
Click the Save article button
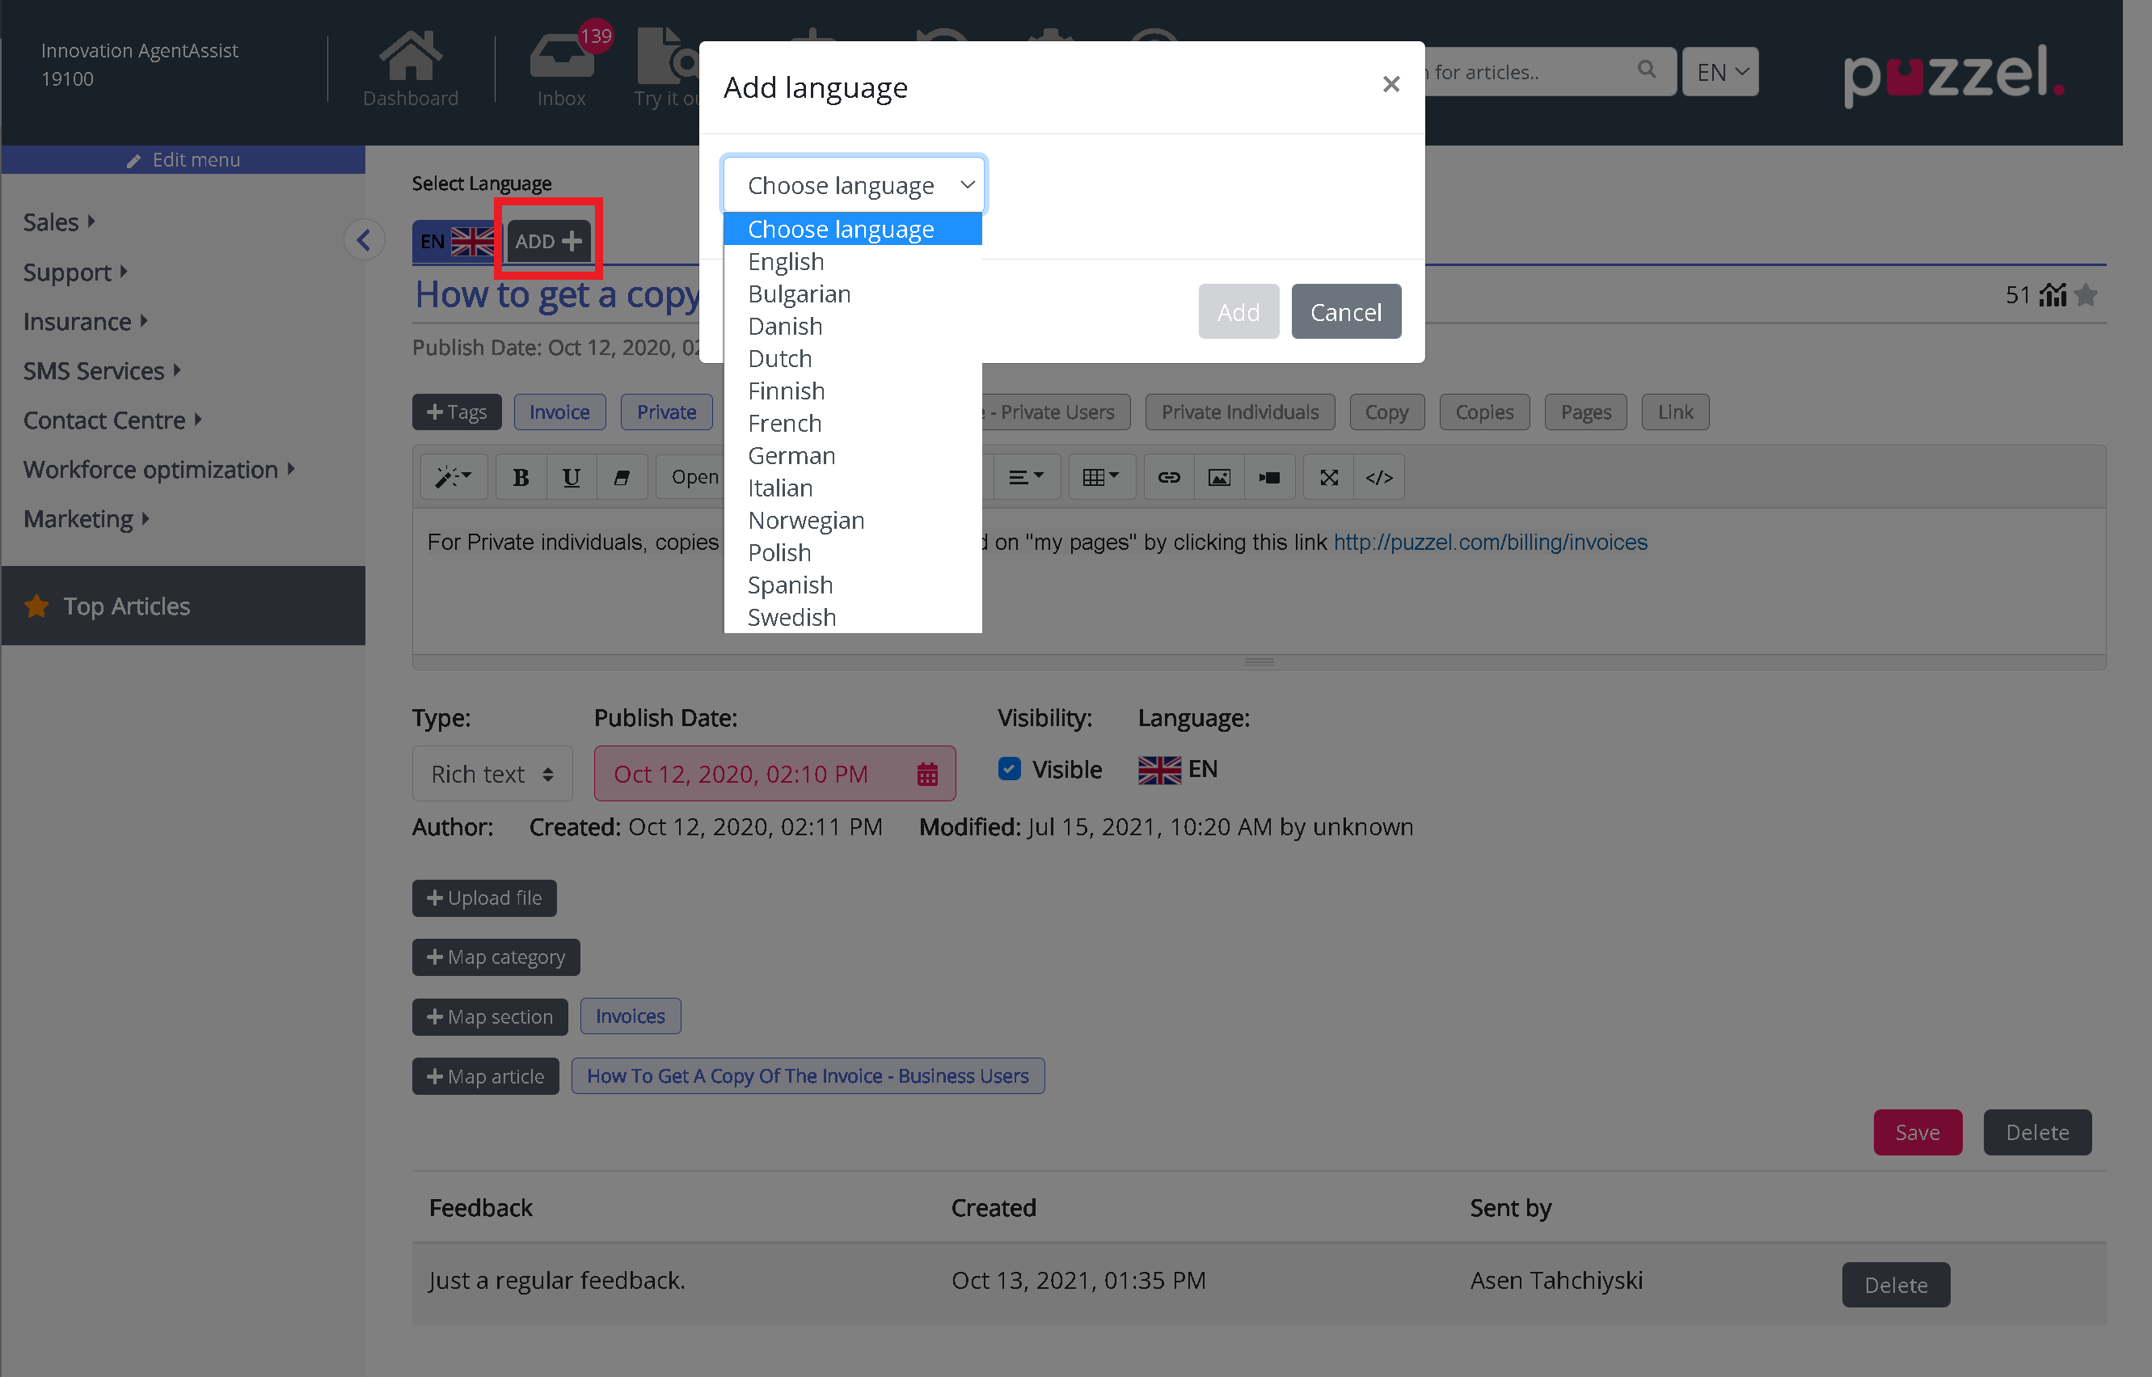point(1917,1132)
